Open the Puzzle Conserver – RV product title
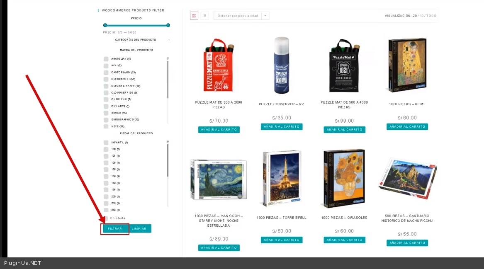Image resolution: width=484 pixels, height=269 pixels. tap(281, 104)
